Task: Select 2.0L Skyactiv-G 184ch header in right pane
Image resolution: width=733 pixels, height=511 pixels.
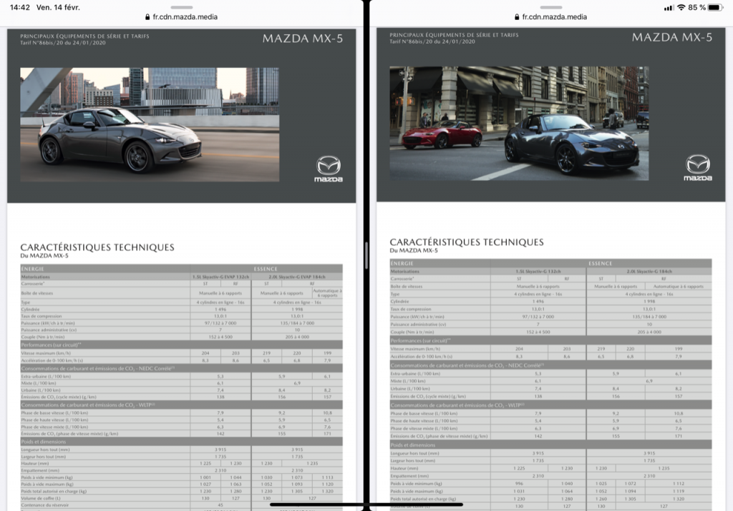Action: pyautogui.click(x=649, y=271)
